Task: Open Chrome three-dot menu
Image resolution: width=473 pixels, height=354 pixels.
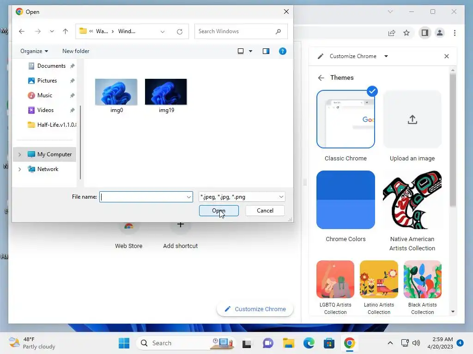Action: (455, 33)
